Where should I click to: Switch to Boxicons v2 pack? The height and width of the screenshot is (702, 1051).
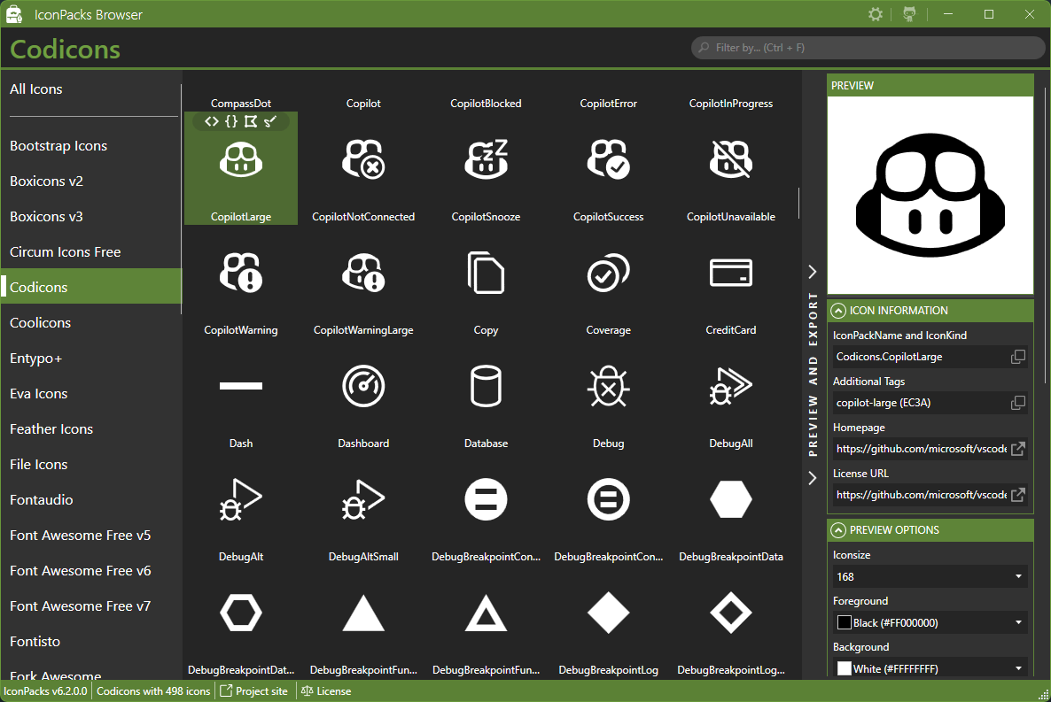pos(90,181)
